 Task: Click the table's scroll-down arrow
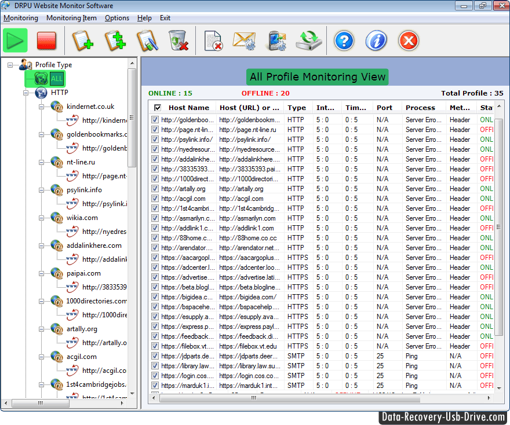pos(499,388)
